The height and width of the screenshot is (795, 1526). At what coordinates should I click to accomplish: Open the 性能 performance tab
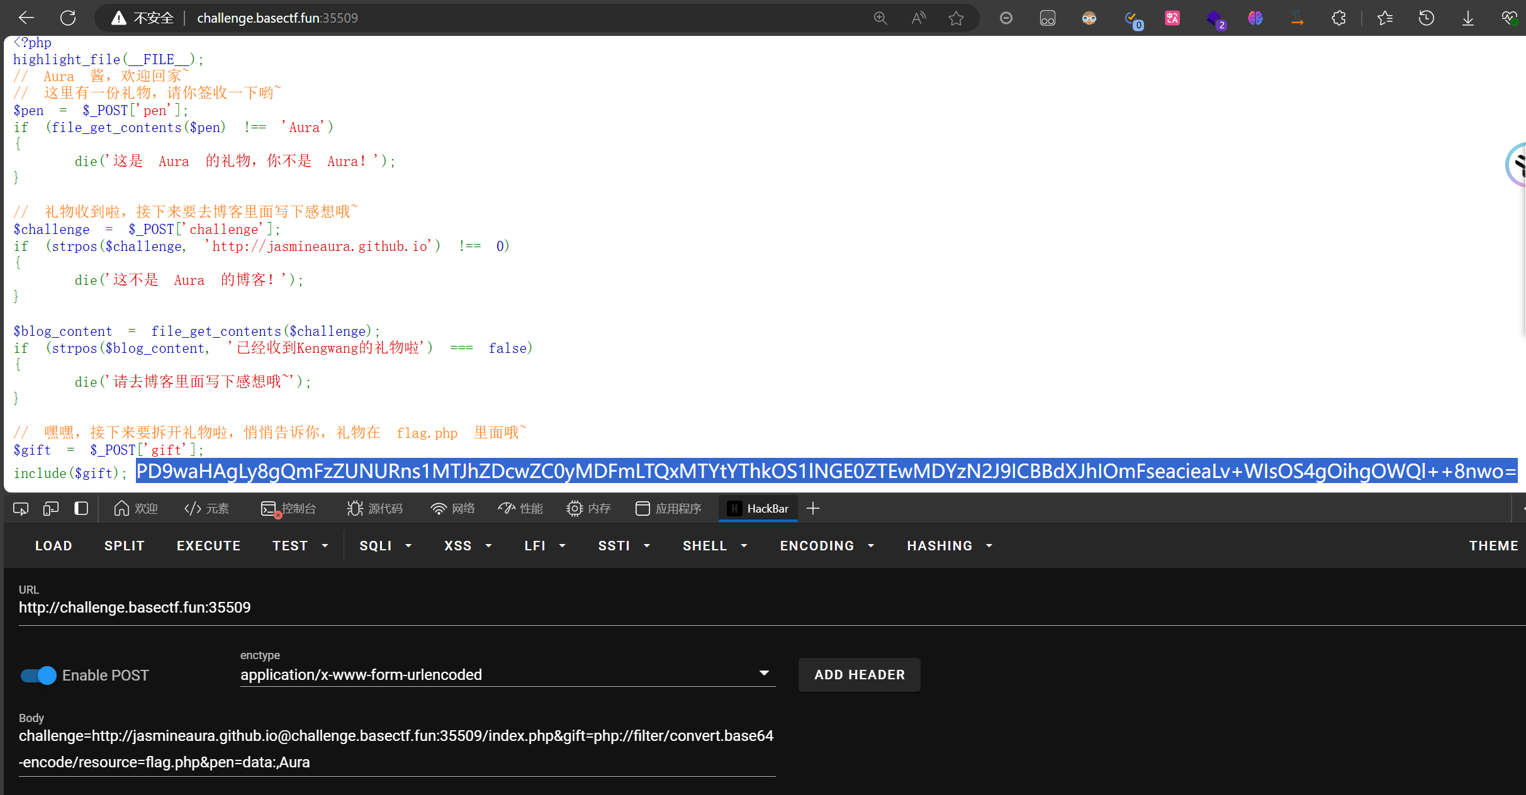pos(520,508)
